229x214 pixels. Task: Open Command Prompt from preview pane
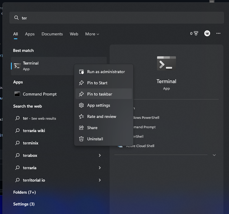point(144,127)
